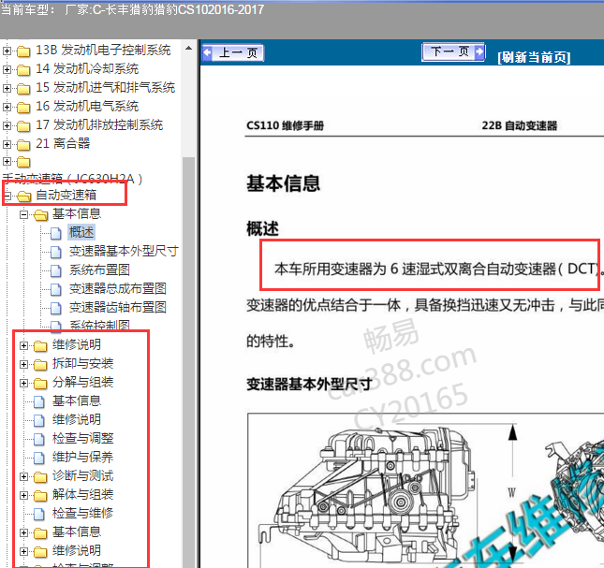This screenshot has height=568, width=604.
Task: Click the CS110 维修手册 header text
Action: (285, 125)
